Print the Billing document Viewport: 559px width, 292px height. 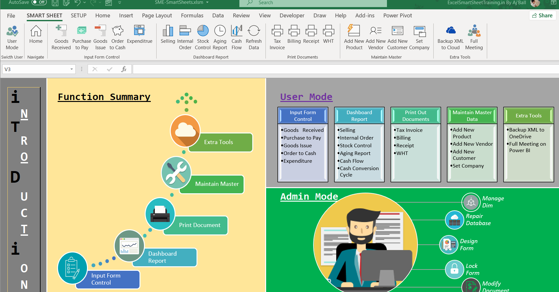[x=294, y=34]
